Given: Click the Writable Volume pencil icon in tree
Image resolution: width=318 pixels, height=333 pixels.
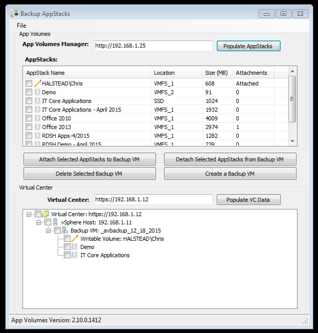Looking at the screenshot, I should [74, 238].
